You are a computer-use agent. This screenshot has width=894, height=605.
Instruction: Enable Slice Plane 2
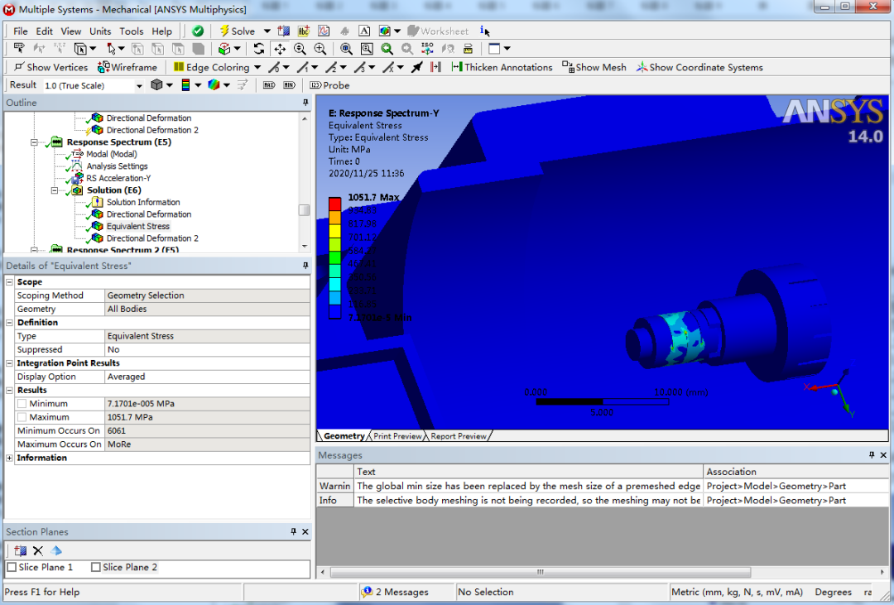98,567
